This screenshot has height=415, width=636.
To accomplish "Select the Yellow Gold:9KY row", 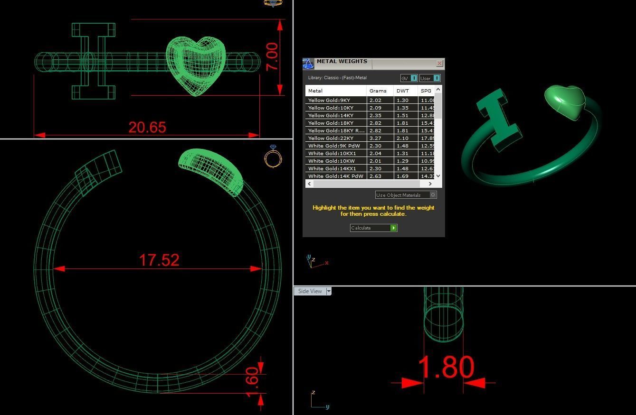I will (x=370, y=100).
